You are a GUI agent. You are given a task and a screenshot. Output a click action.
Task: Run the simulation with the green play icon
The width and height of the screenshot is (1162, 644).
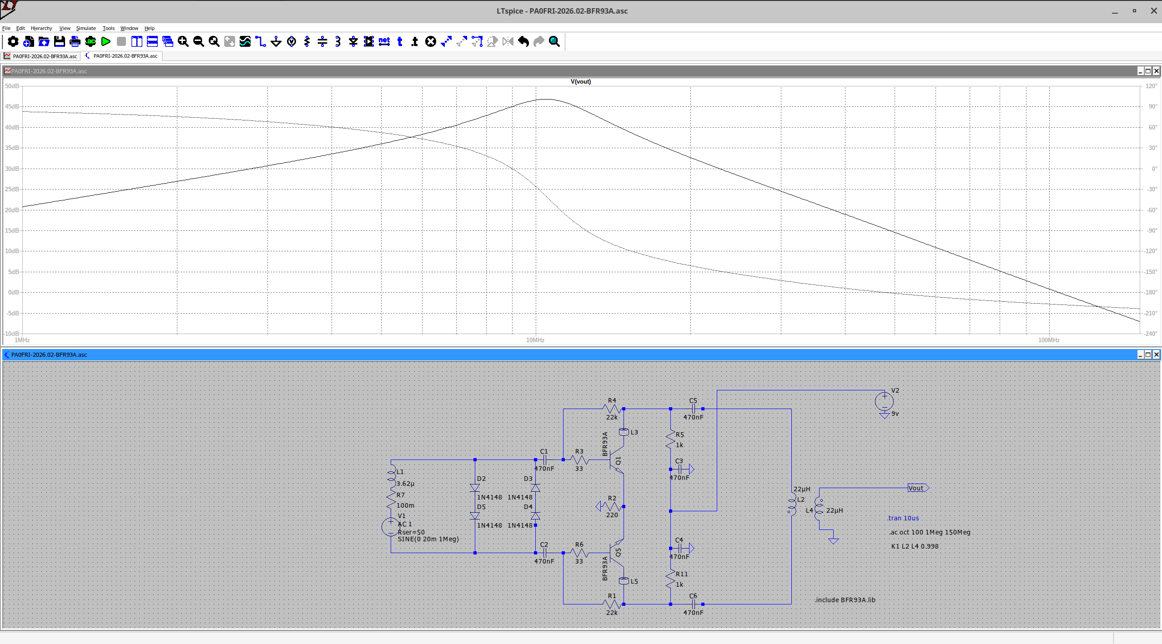point(106,41)
